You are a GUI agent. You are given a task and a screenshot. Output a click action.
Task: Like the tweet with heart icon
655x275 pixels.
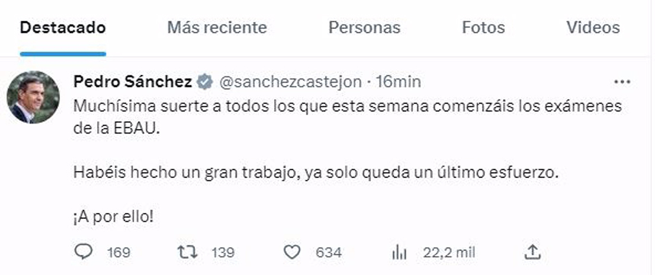(292, 252)
